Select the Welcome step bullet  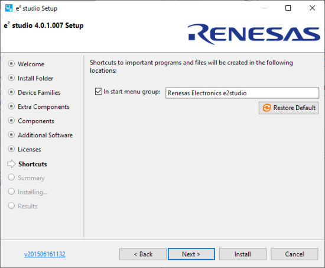(x=11, y=63)
